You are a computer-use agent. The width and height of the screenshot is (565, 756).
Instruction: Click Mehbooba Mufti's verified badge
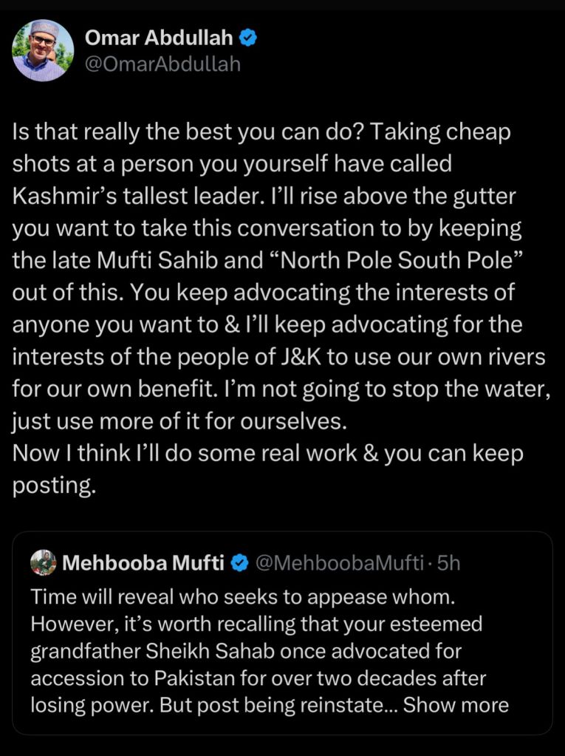coord(239,563)
